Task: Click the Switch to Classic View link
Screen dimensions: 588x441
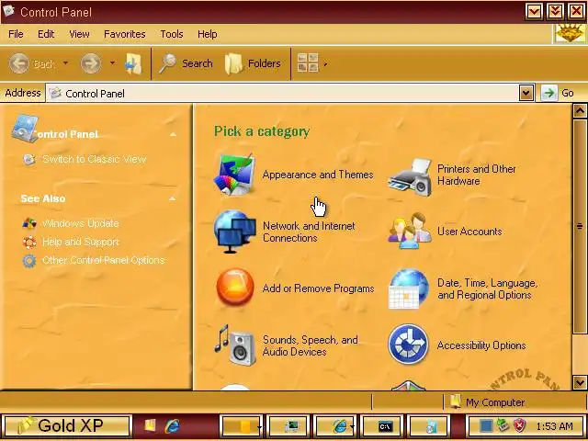Action: (x=94, y=159)
